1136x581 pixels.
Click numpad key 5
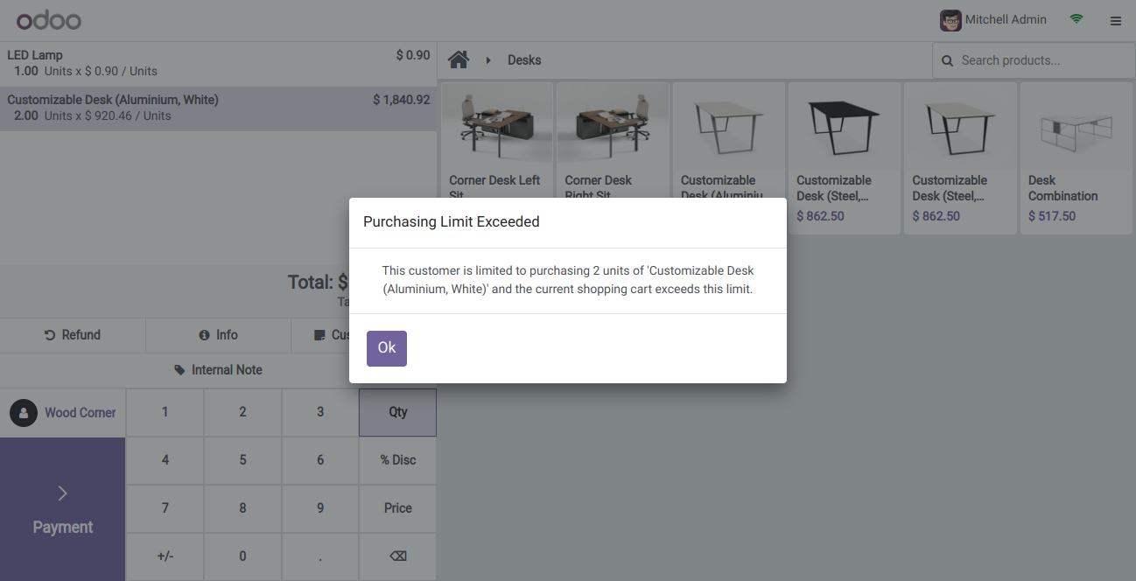(242, 460)
